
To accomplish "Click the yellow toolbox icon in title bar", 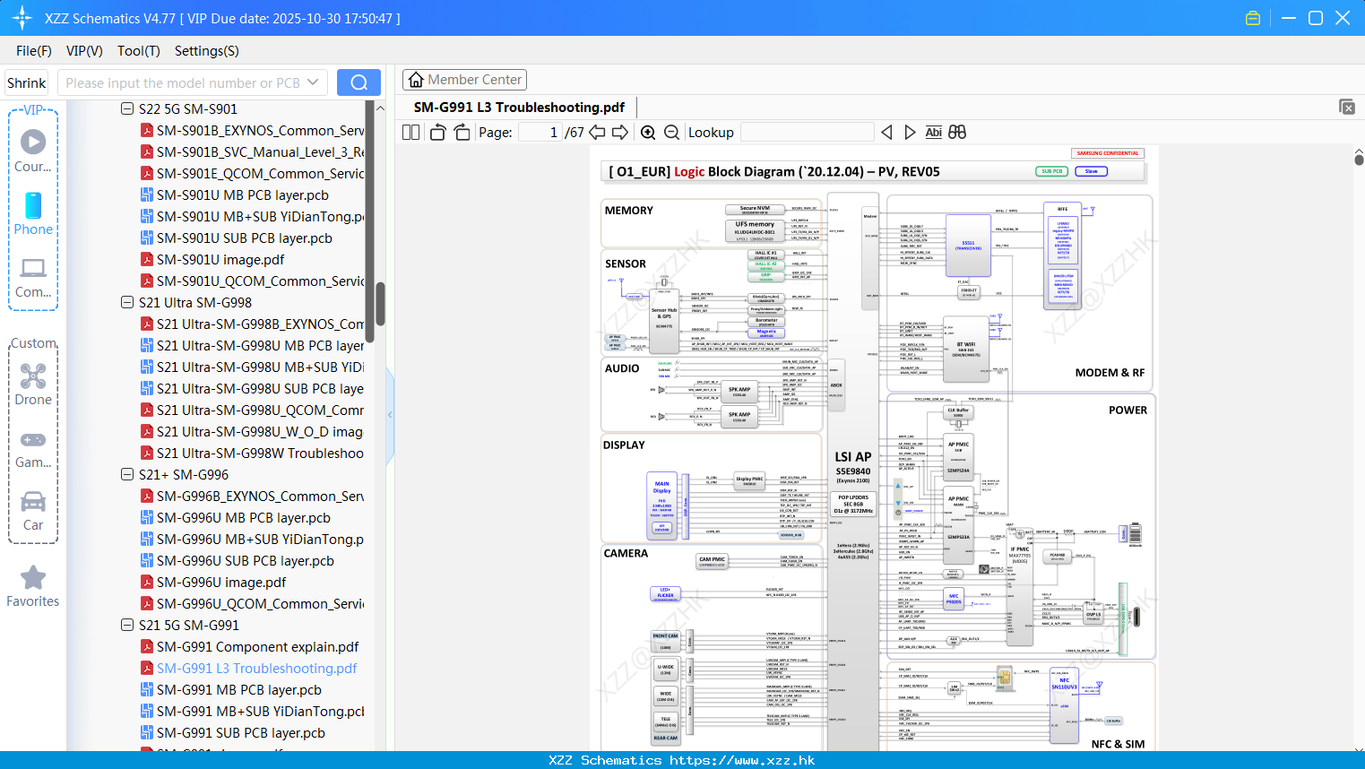I will coord(1253,18).
